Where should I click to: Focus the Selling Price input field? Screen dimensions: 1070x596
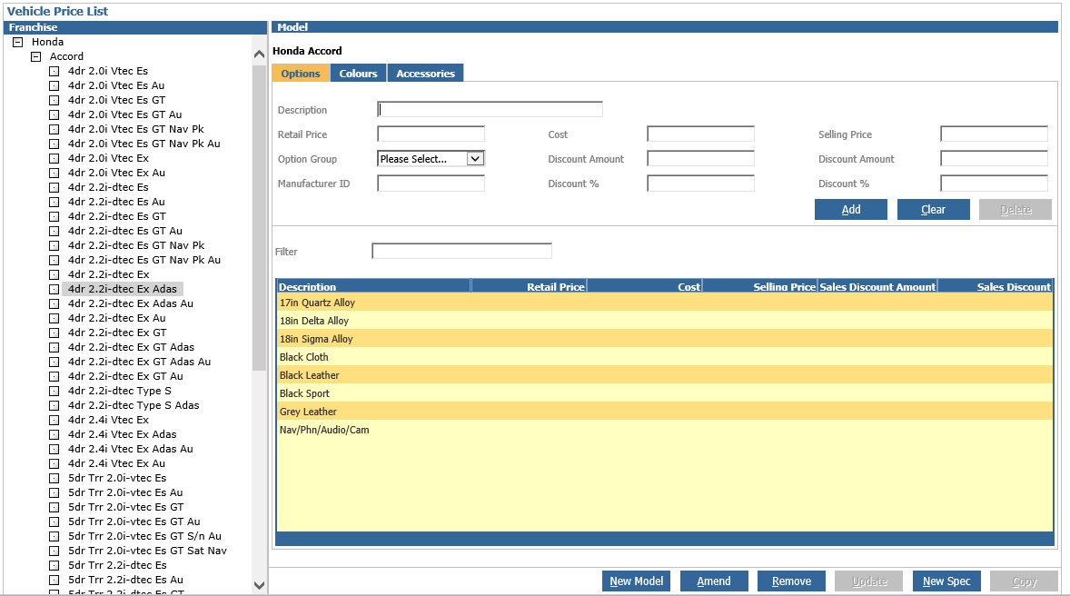[x=994, y=134]
